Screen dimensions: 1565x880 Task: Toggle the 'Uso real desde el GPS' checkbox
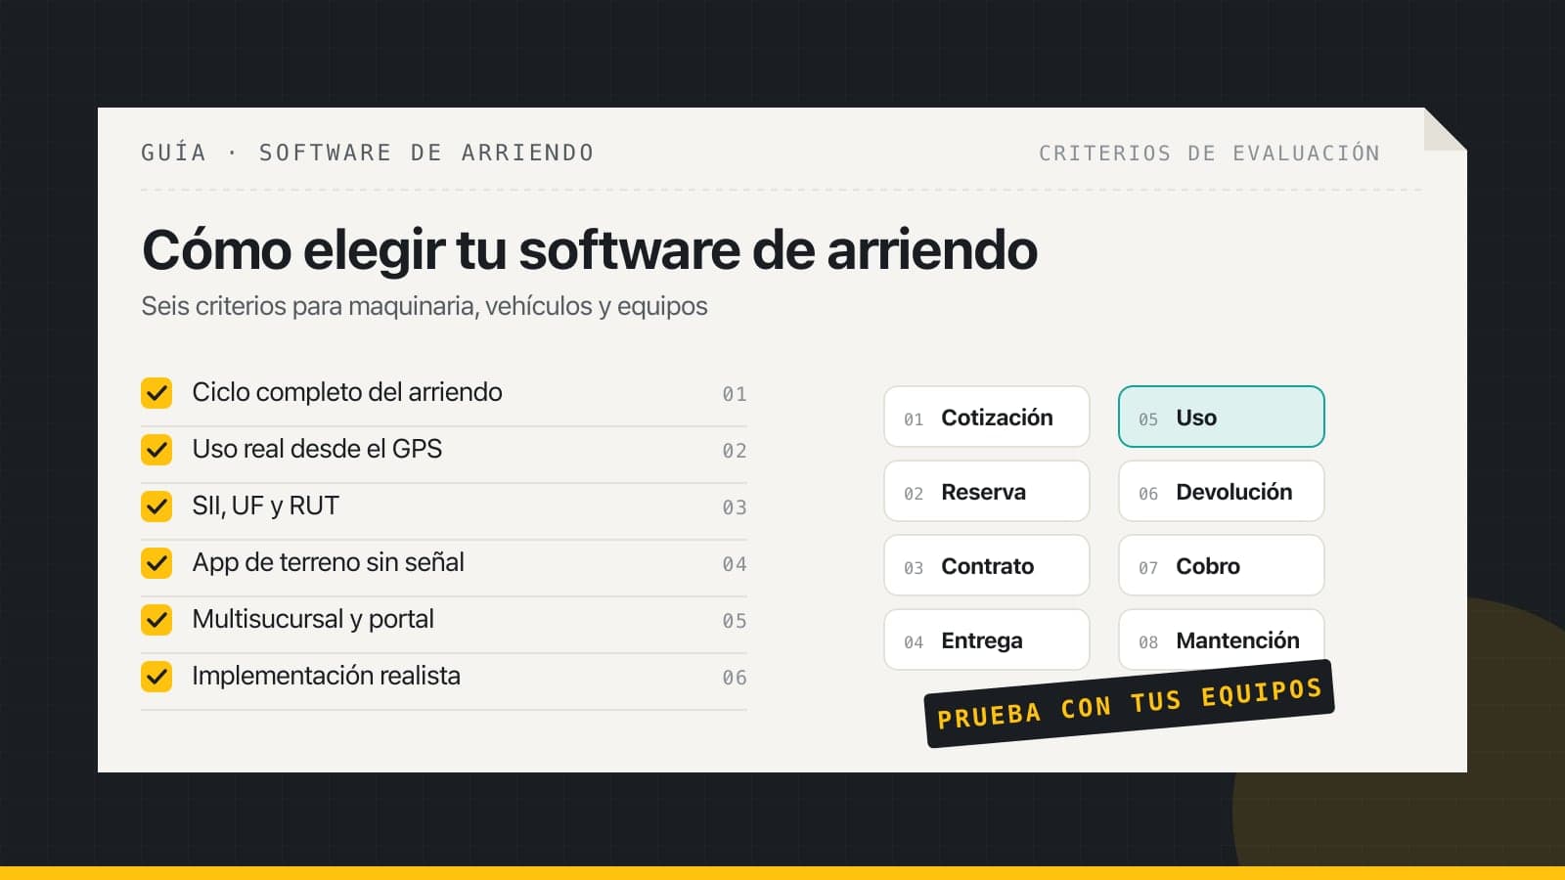coord(156,450)
